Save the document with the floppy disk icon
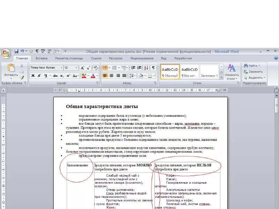 tap(16, 51)
